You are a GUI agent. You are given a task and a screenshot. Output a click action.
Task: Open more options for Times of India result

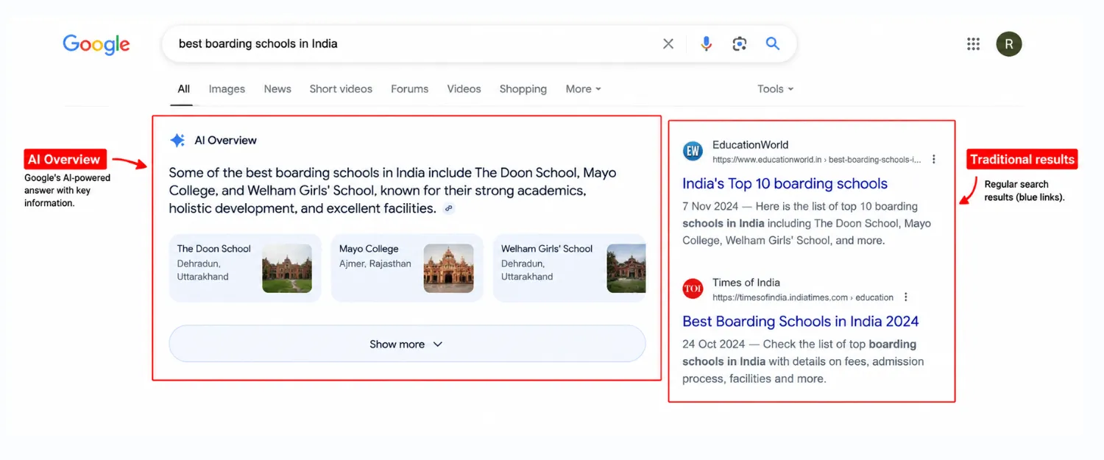(906, 297)
